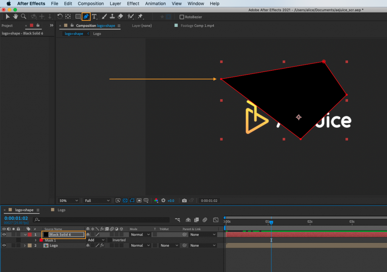
Task: Open the Magnification ratio dropdown showing 50%
Action: coord(68,200)
